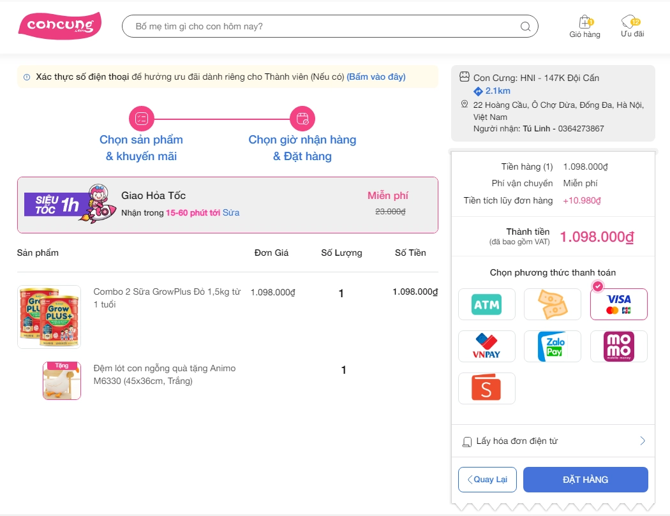Viewport: 670px width, 516px height.
Task: Click the electronic invoice receipt icon
Action: pyautogui.click(x=467, y=441)
